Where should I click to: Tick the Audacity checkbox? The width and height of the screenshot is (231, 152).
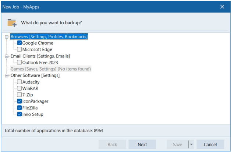coord(19,82)
